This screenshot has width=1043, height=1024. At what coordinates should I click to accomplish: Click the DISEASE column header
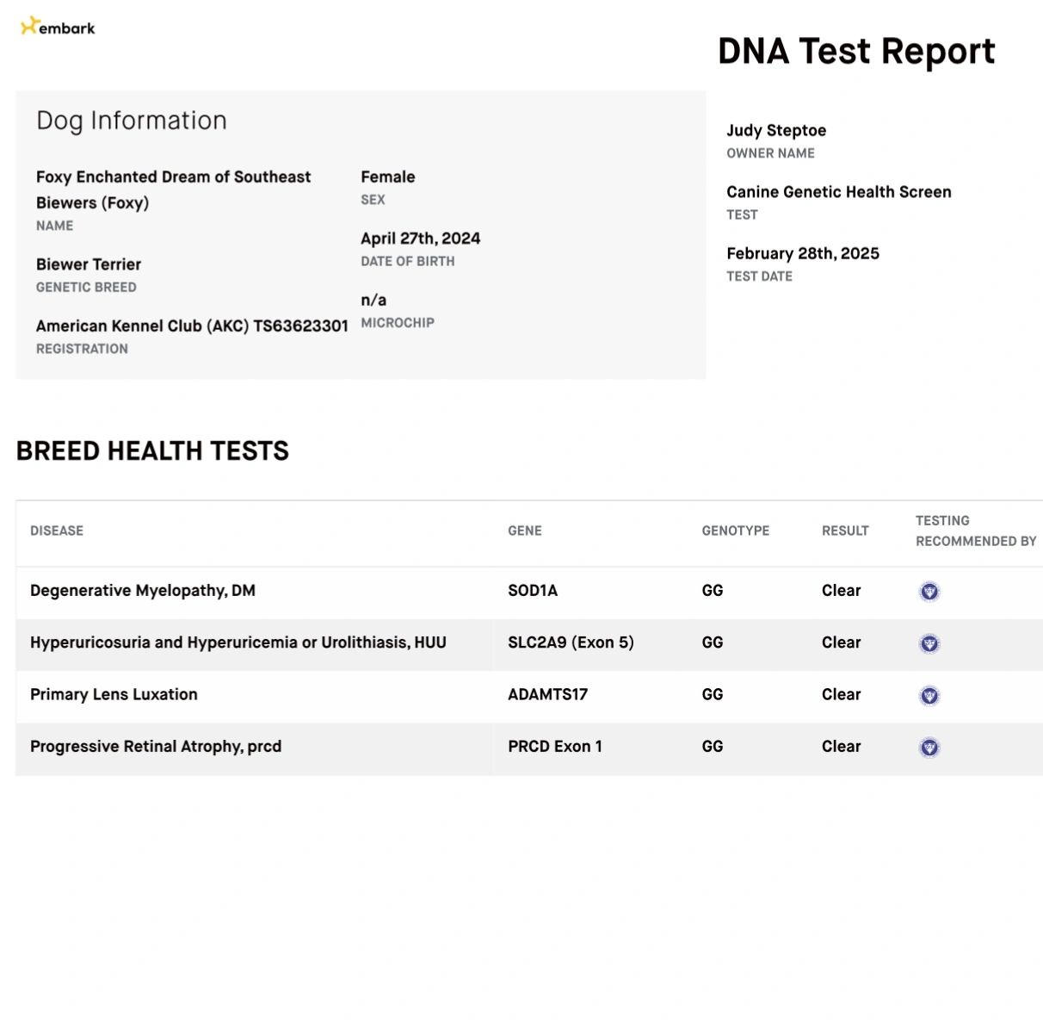[x=57, y=531]
